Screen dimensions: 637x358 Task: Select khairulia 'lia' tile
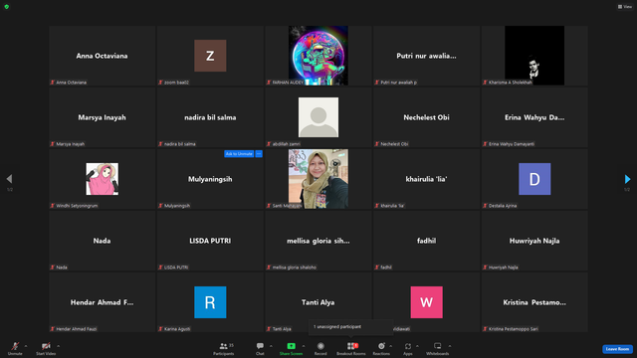coord(426,179)
